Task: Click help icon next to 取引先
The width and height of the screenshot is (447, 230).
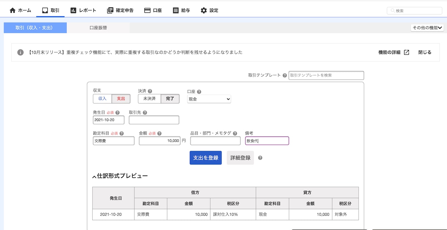Action: click(x=145, y=113)
